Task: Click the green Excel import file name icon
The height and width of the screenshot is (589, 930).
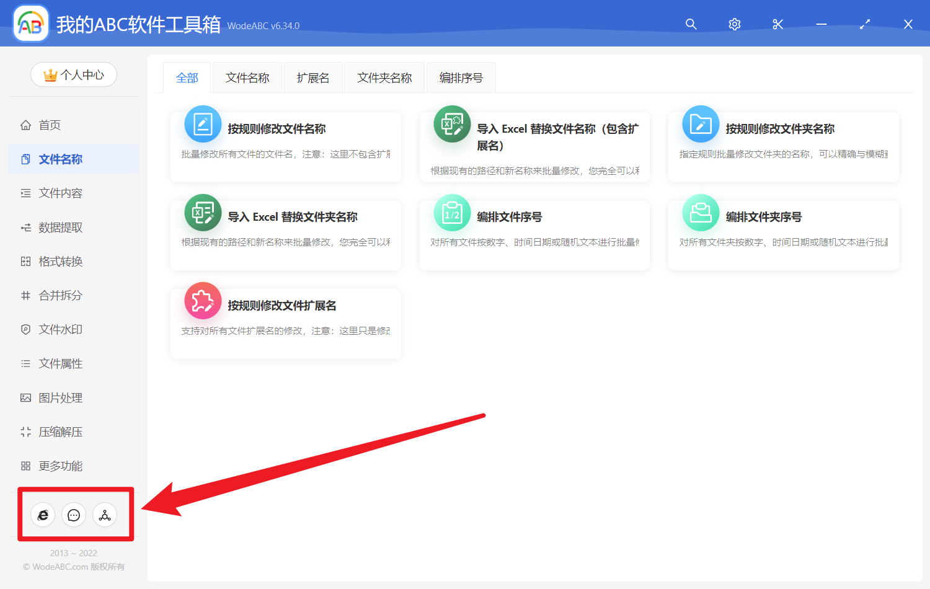Action: coord(452,125)
